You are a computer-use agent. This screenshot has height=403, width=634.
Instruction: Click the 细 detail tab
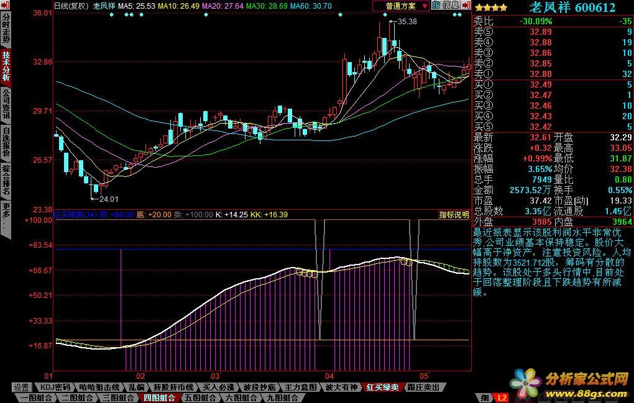coord(484,398)
